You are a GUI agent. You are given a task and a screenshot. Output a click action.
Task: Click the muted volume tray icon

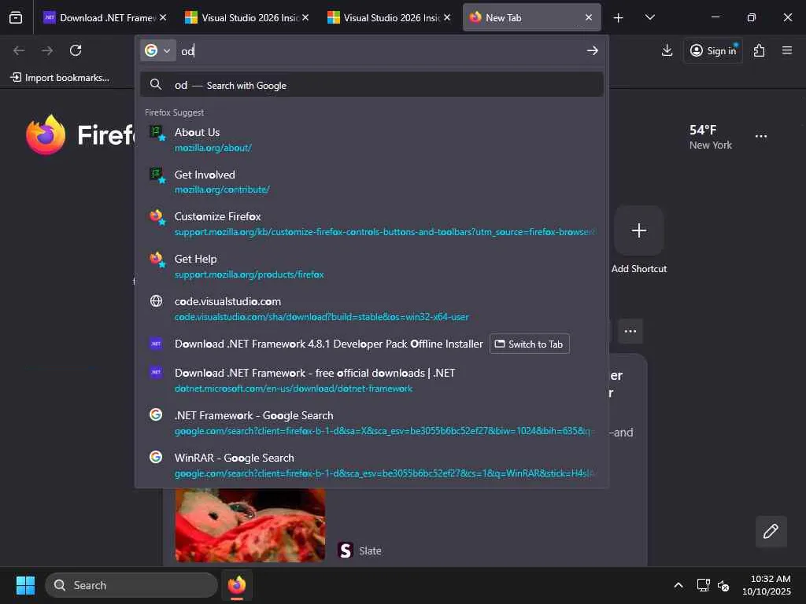click(x=723, y=585)
